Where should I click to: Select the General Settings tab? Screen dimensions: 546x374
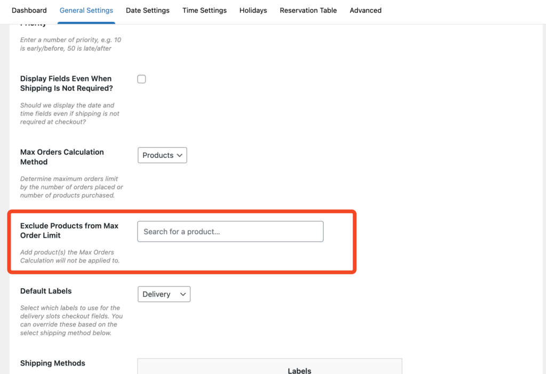tap(86, 10)
